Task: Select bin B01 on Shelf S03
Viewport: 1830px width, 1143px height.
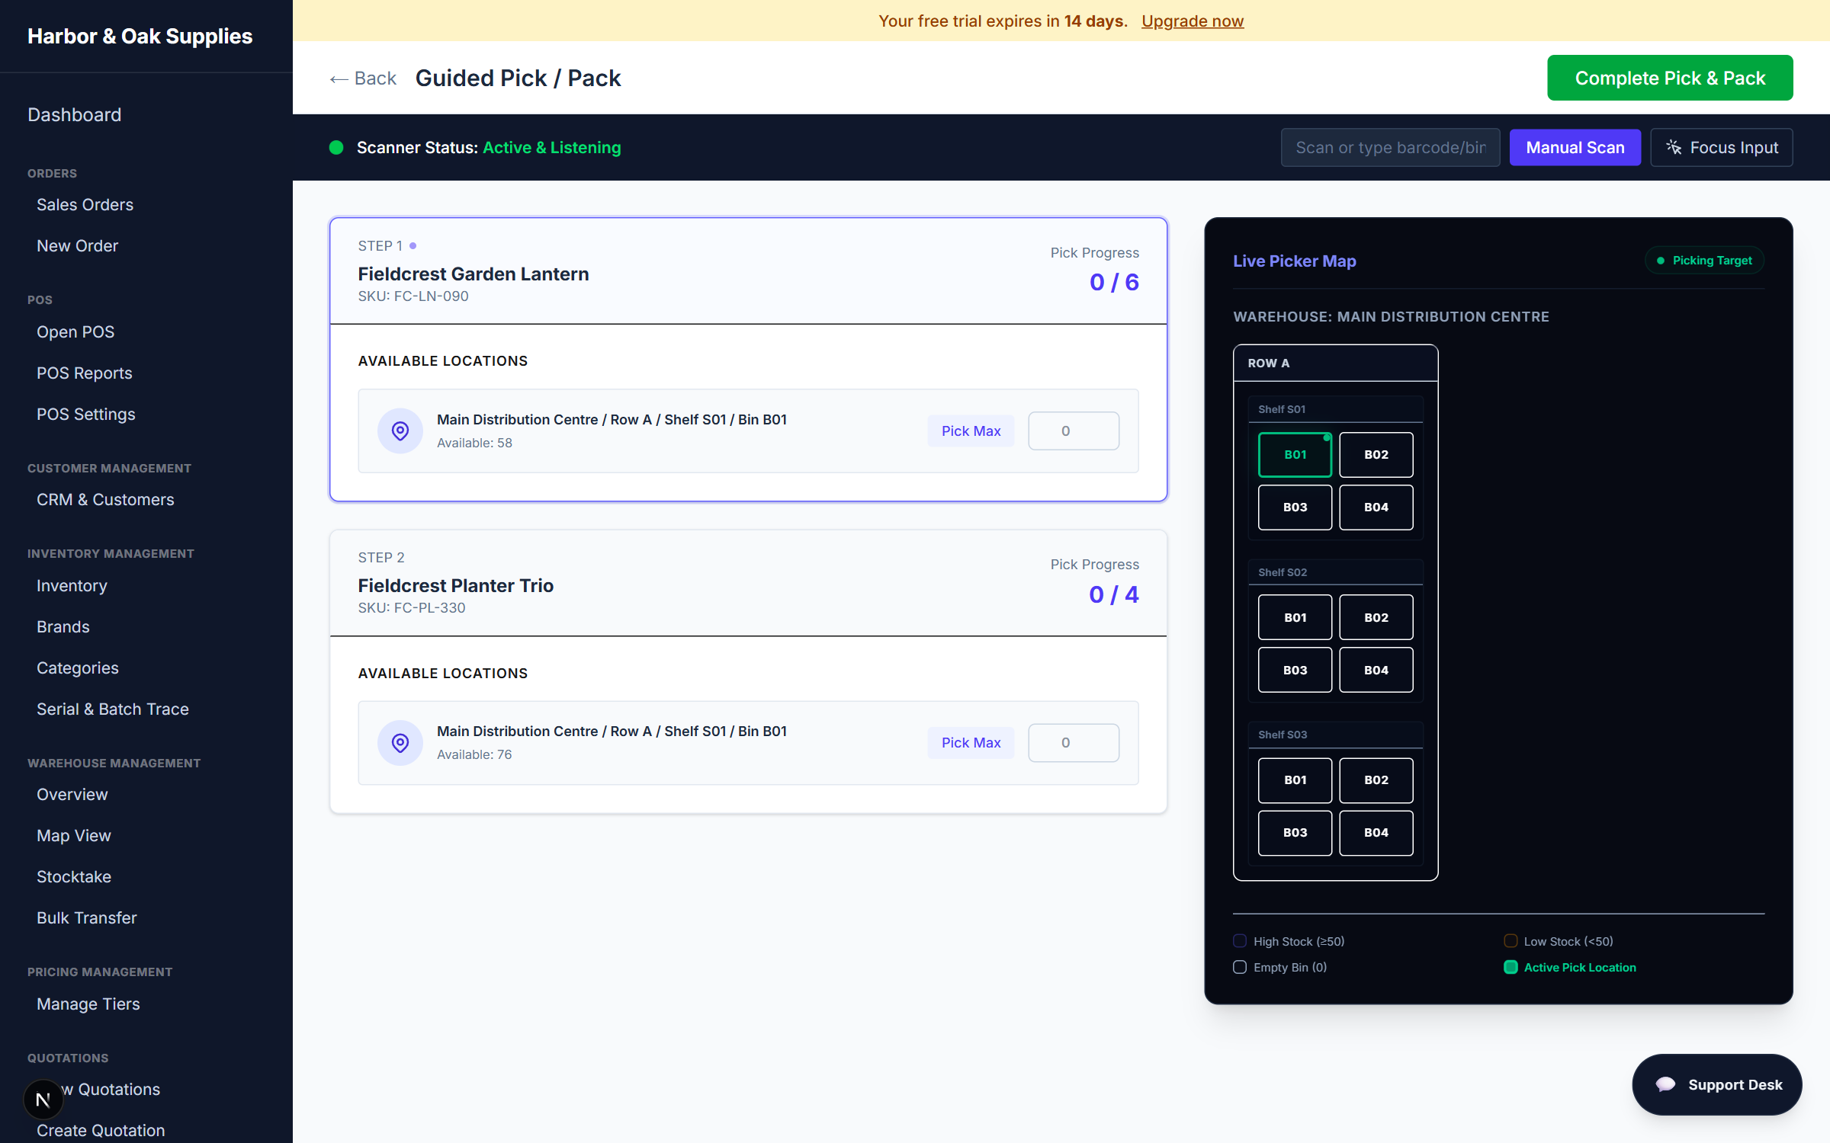Action: (1295, 780)
